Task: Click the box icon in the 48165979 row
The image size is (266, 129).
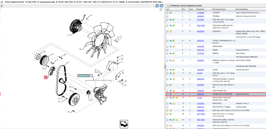Action: pyautogui.click(x=173, y=61)
